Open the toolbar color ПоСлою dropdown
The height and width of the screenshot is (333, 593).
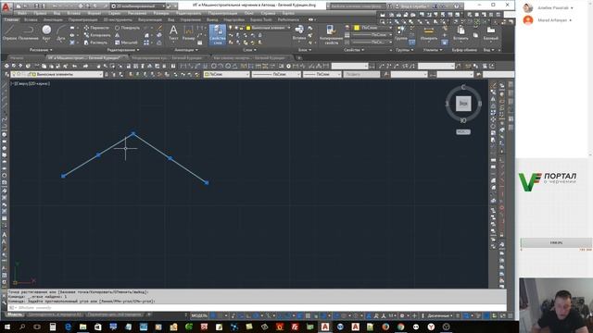[226, 74]
